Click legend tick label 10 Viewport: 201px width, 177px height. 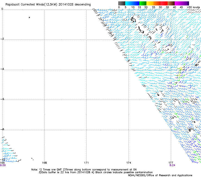click(133, 7)
